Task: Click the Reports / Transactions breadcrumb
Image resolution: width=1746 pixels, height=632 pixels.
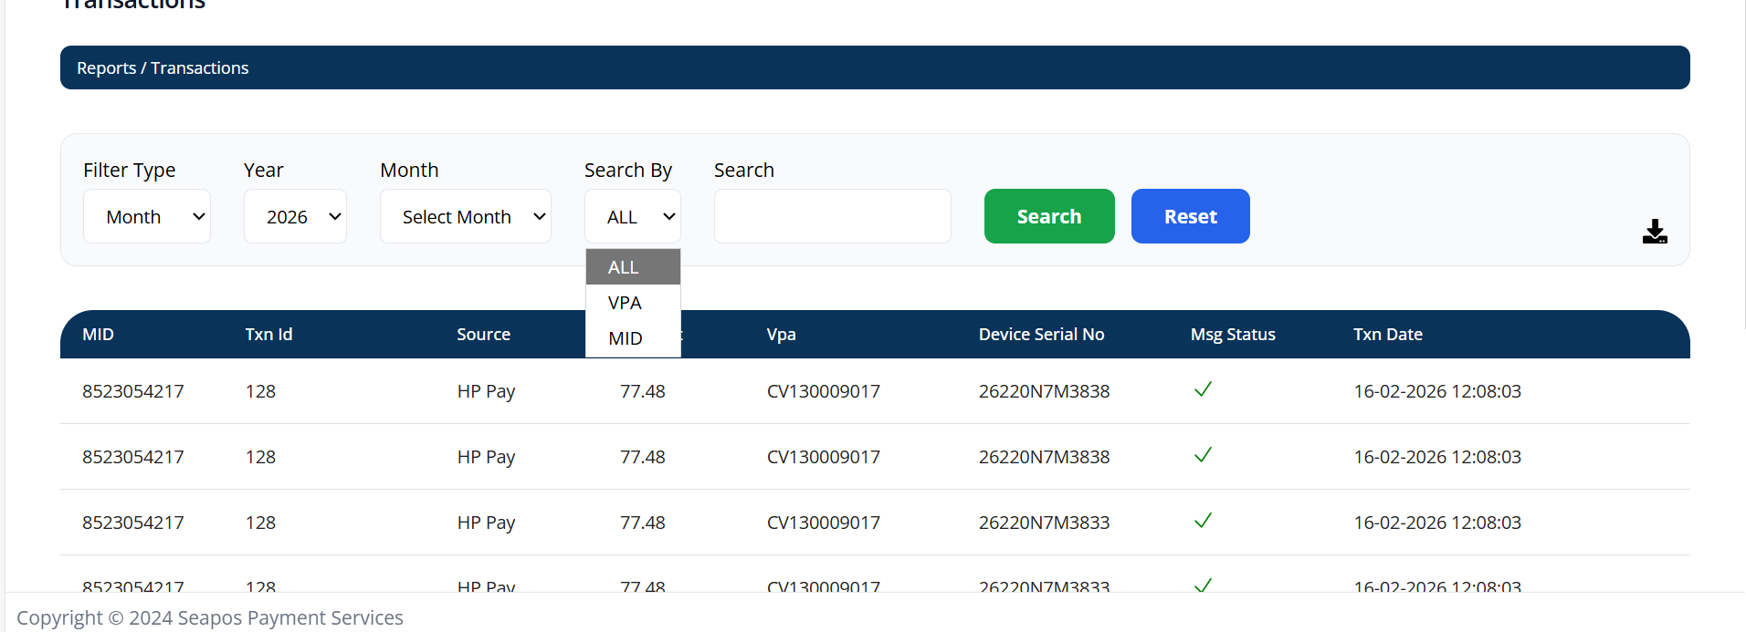Action: coord(163,68)
